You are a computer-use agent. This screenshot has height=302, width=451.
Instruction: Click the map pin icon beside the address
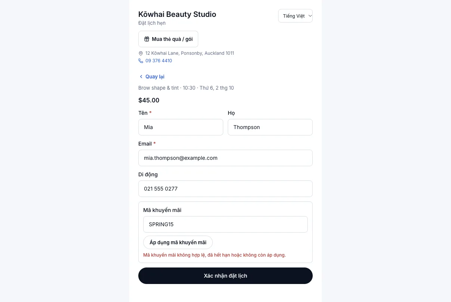coord(141,53)
